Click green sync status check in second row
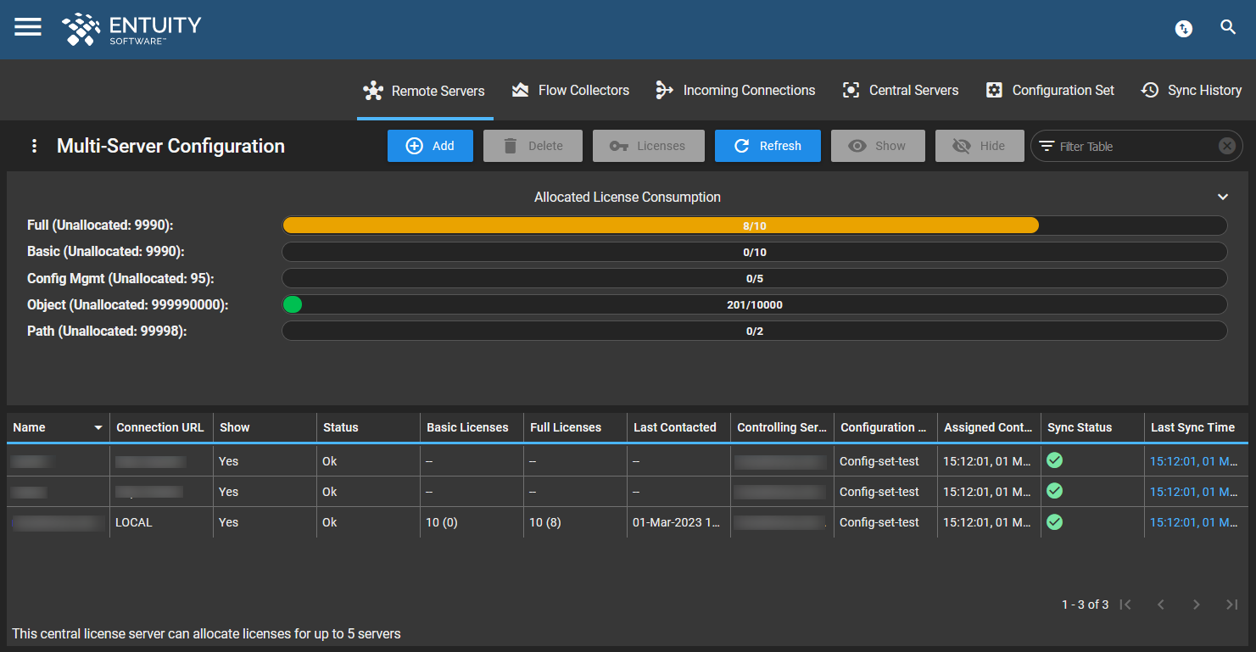 tap(1055, 491)
